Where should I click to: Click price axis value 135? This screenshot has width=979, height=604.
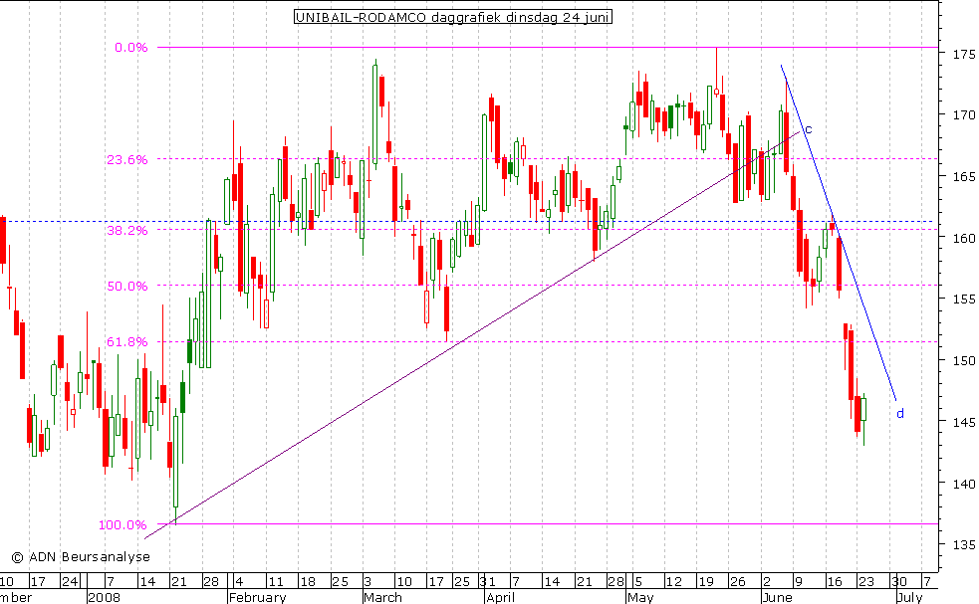pos(964,544)
